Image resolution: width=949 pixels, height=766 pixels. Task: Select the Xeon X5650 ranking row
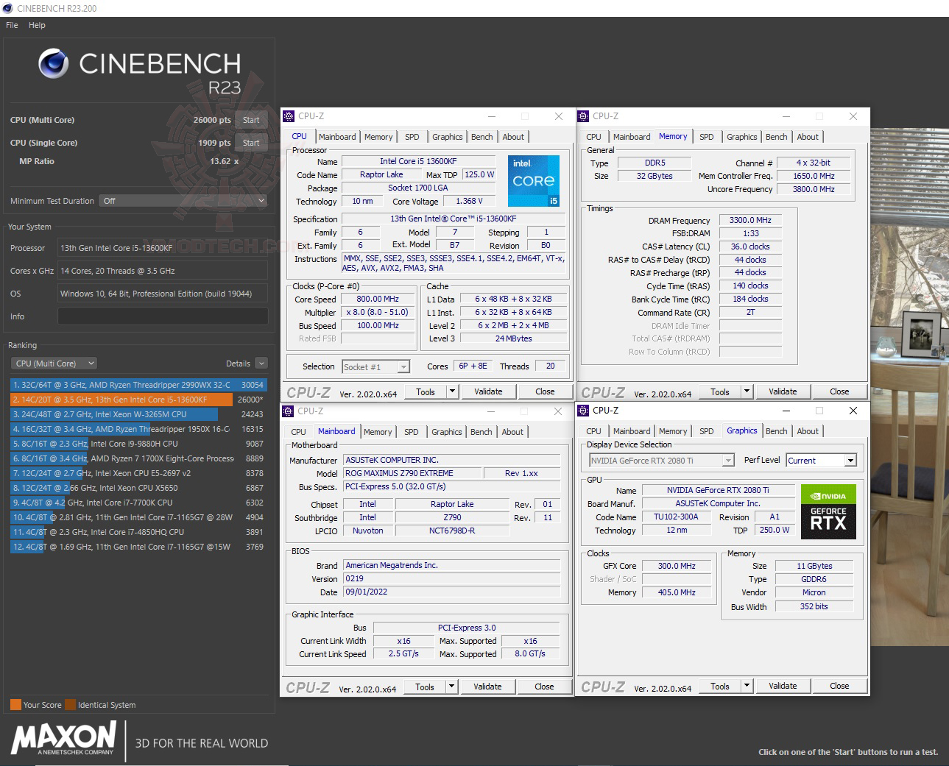point(138,488)
